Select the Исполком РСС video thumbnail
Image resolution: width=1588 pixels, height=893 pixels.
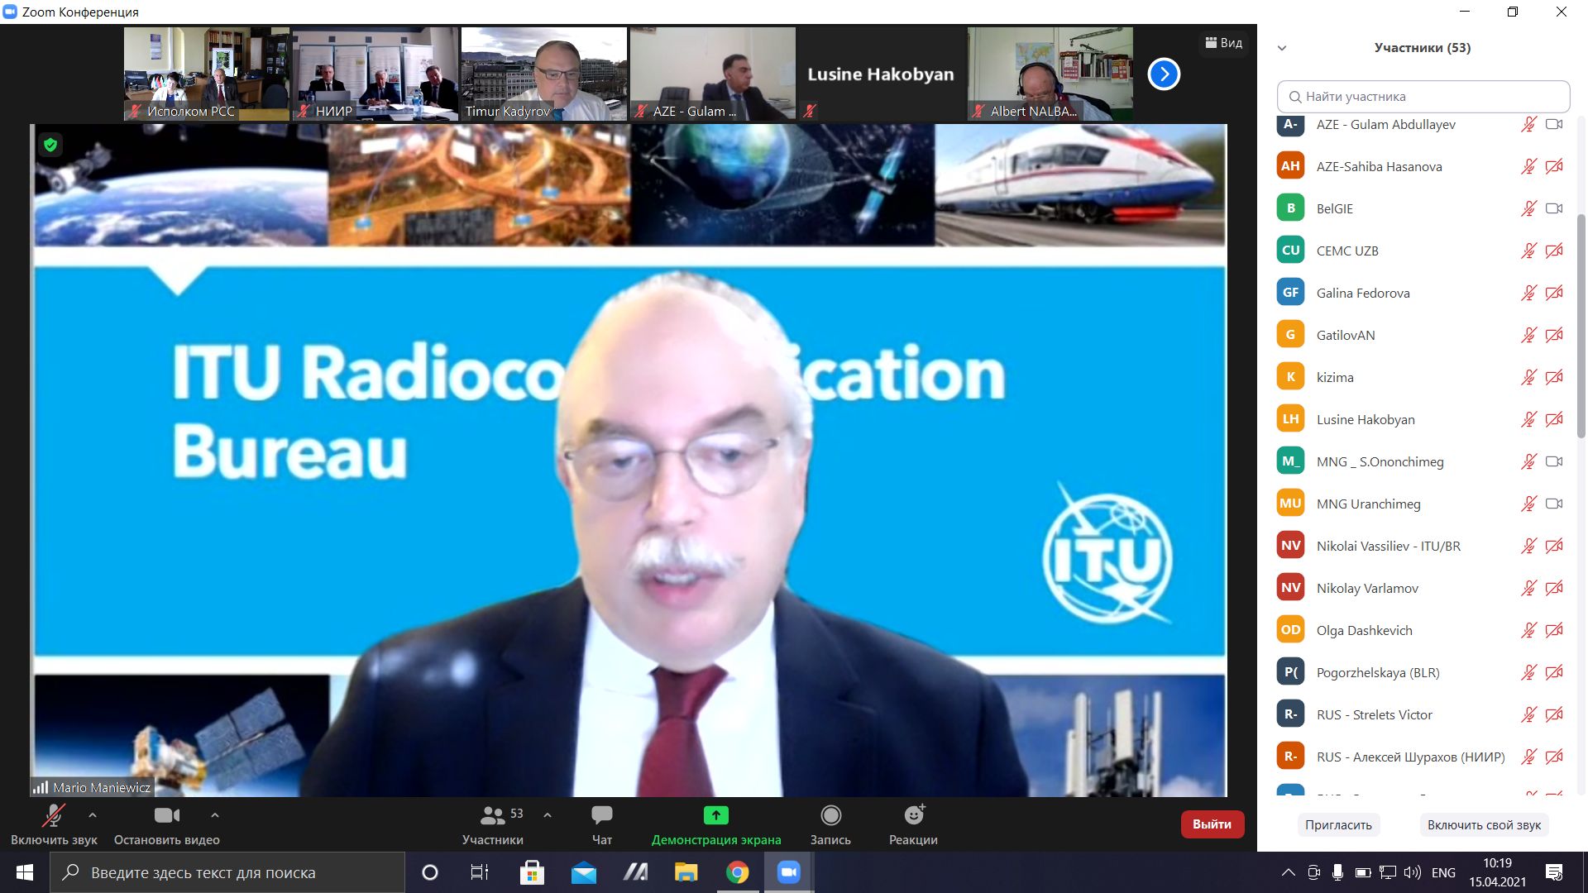tap(207, 74)
